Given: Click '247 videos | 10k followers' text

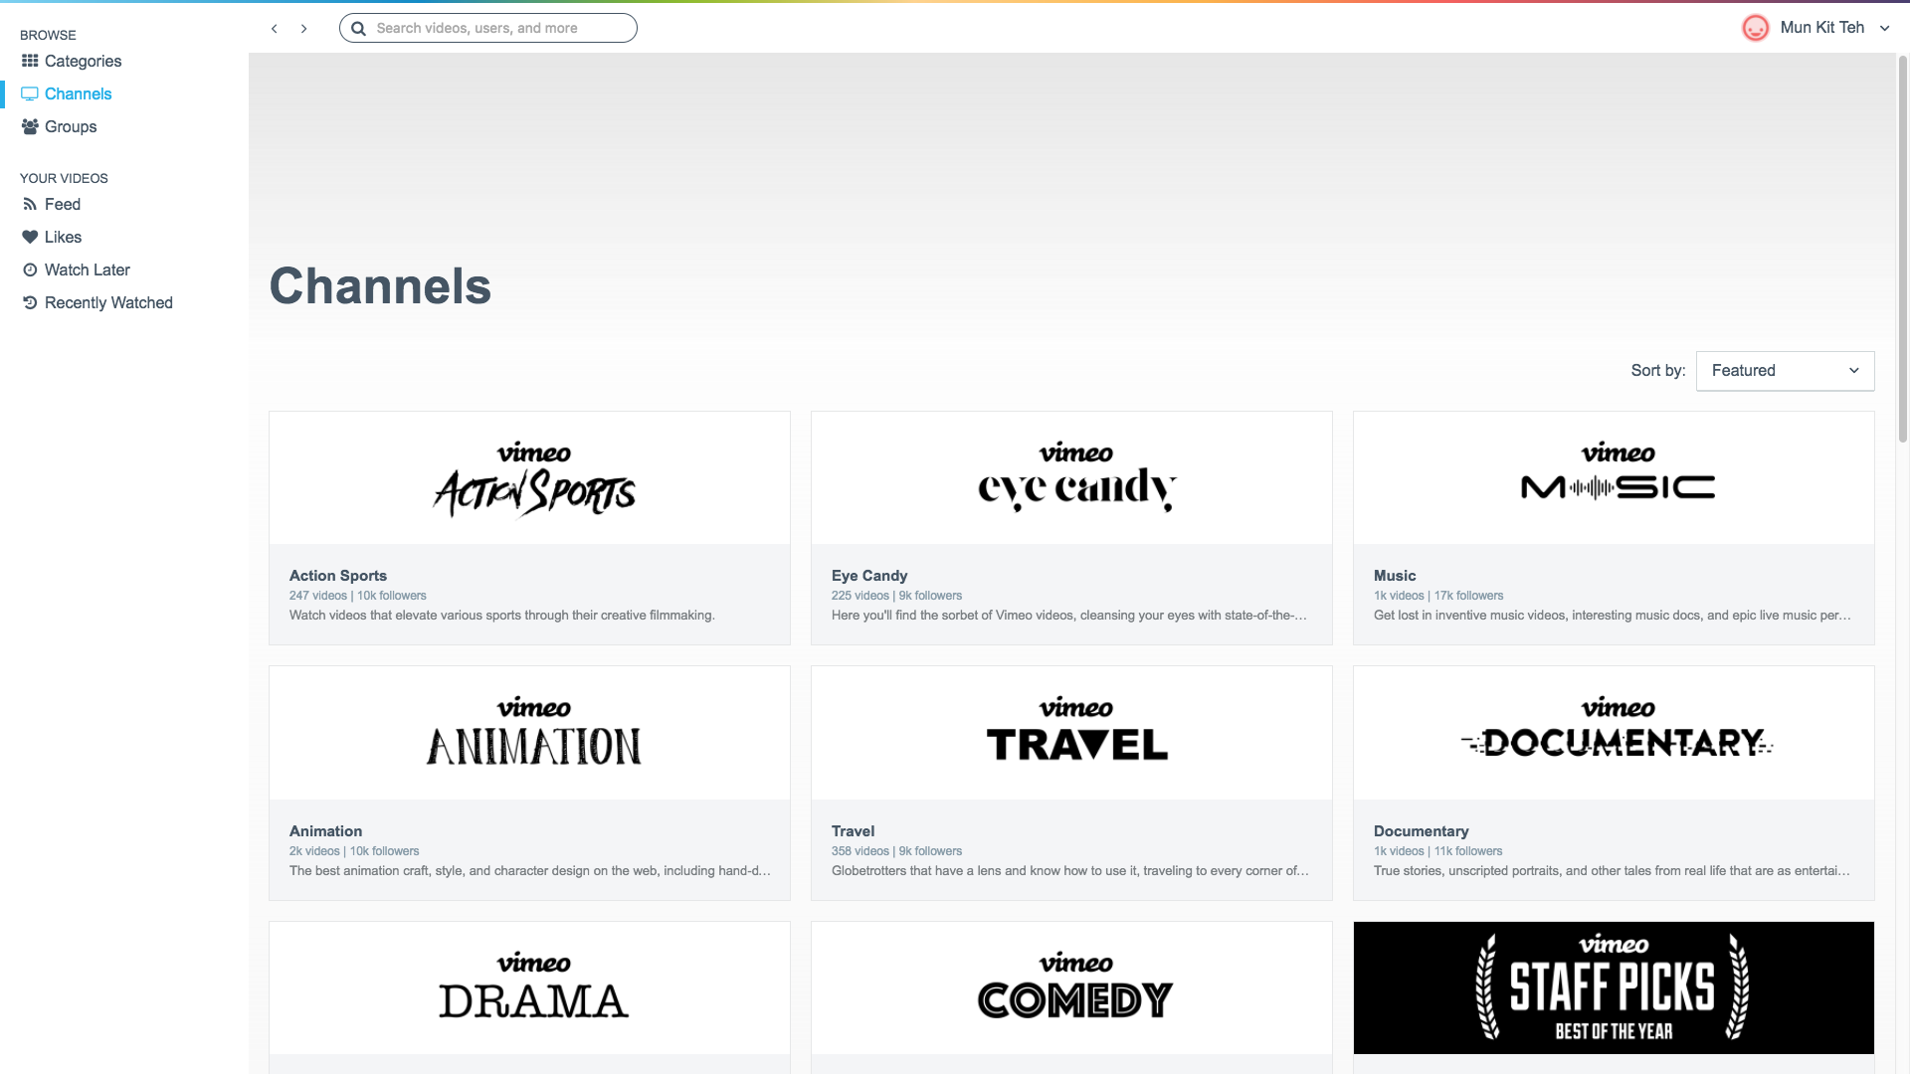Looking at the screenshot, I should [x=357, y=596].
